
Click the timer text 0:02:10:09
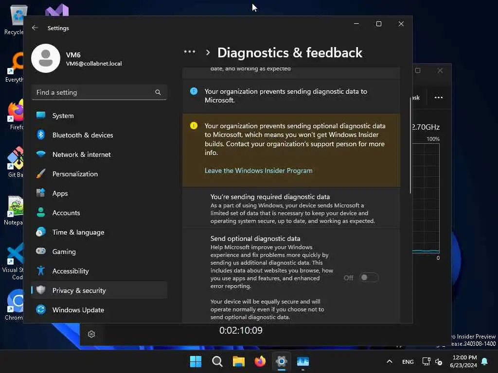click(241, 330)
